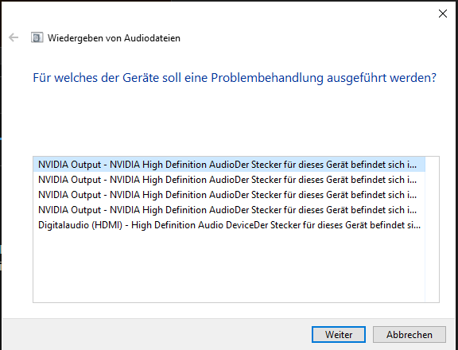Click 'Digitalaudio (HDMI)' at the start of the last entry
Viewport: 458px width, 350px height.
[x=80, y=225]
